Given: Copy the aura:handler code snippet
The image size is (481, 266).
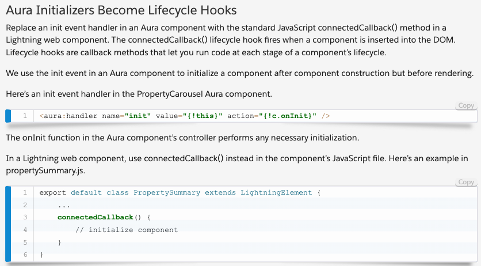Looking at the screenshot, I should pyautogui.click(x=466, y=105).
